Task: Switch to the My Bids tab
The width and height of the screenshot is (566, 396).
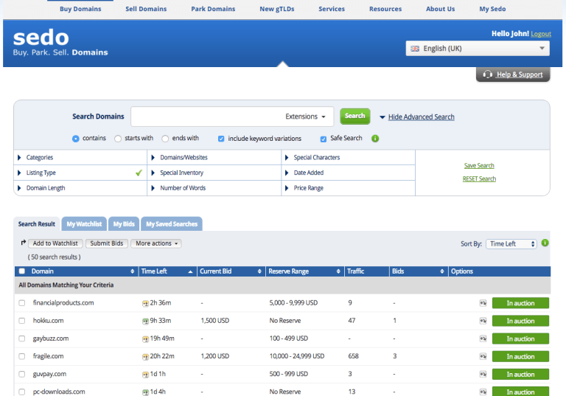Action: pos(124,224)
